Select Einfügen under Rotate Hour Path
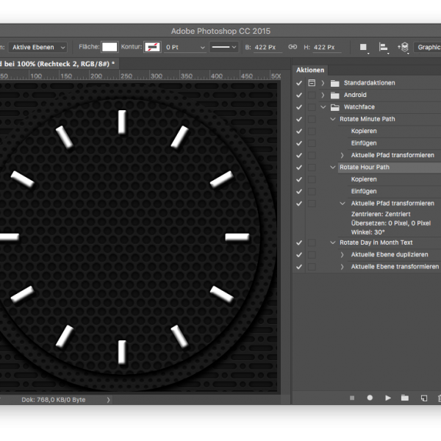441x441 pixels. click(x=364, y=191)
